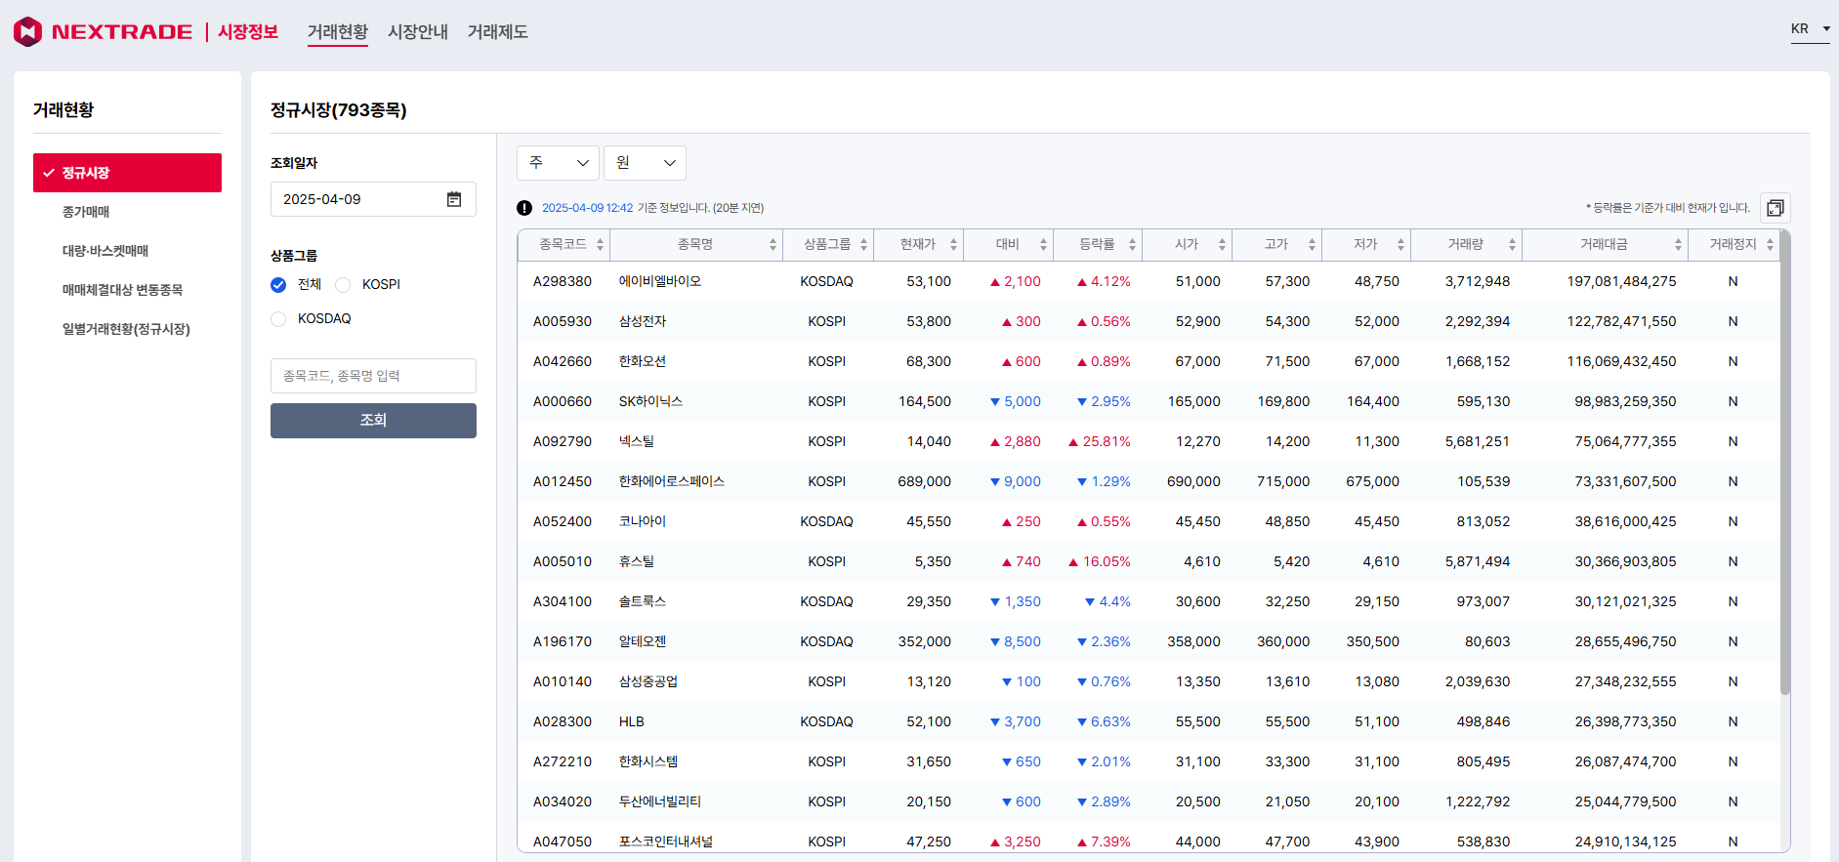Select the KOSDAQ radio button

(278, 319)
